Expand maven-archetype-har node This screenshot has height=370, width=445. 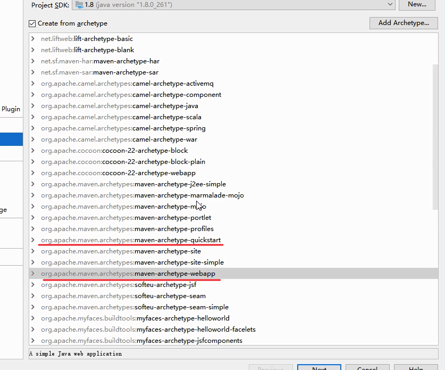tap(33, 61)
